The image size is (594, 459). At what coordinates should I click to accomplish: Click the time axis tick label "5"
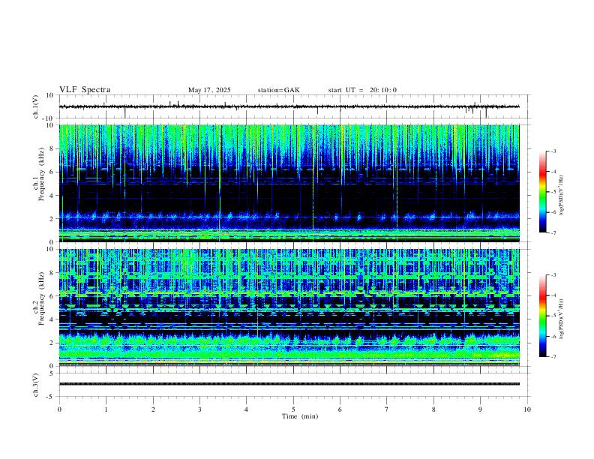(x=293, y=409)
